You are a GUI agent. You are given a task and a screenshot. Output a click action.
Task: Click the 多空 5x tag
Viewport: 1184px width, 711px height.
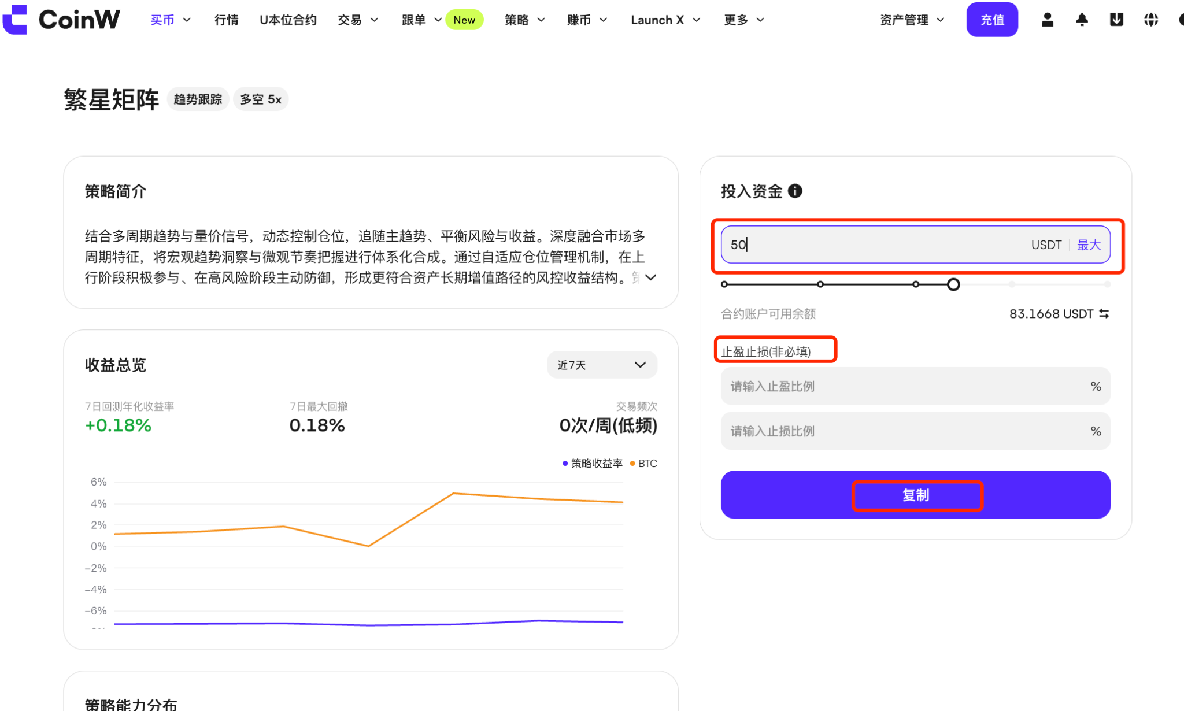[261, 99]
